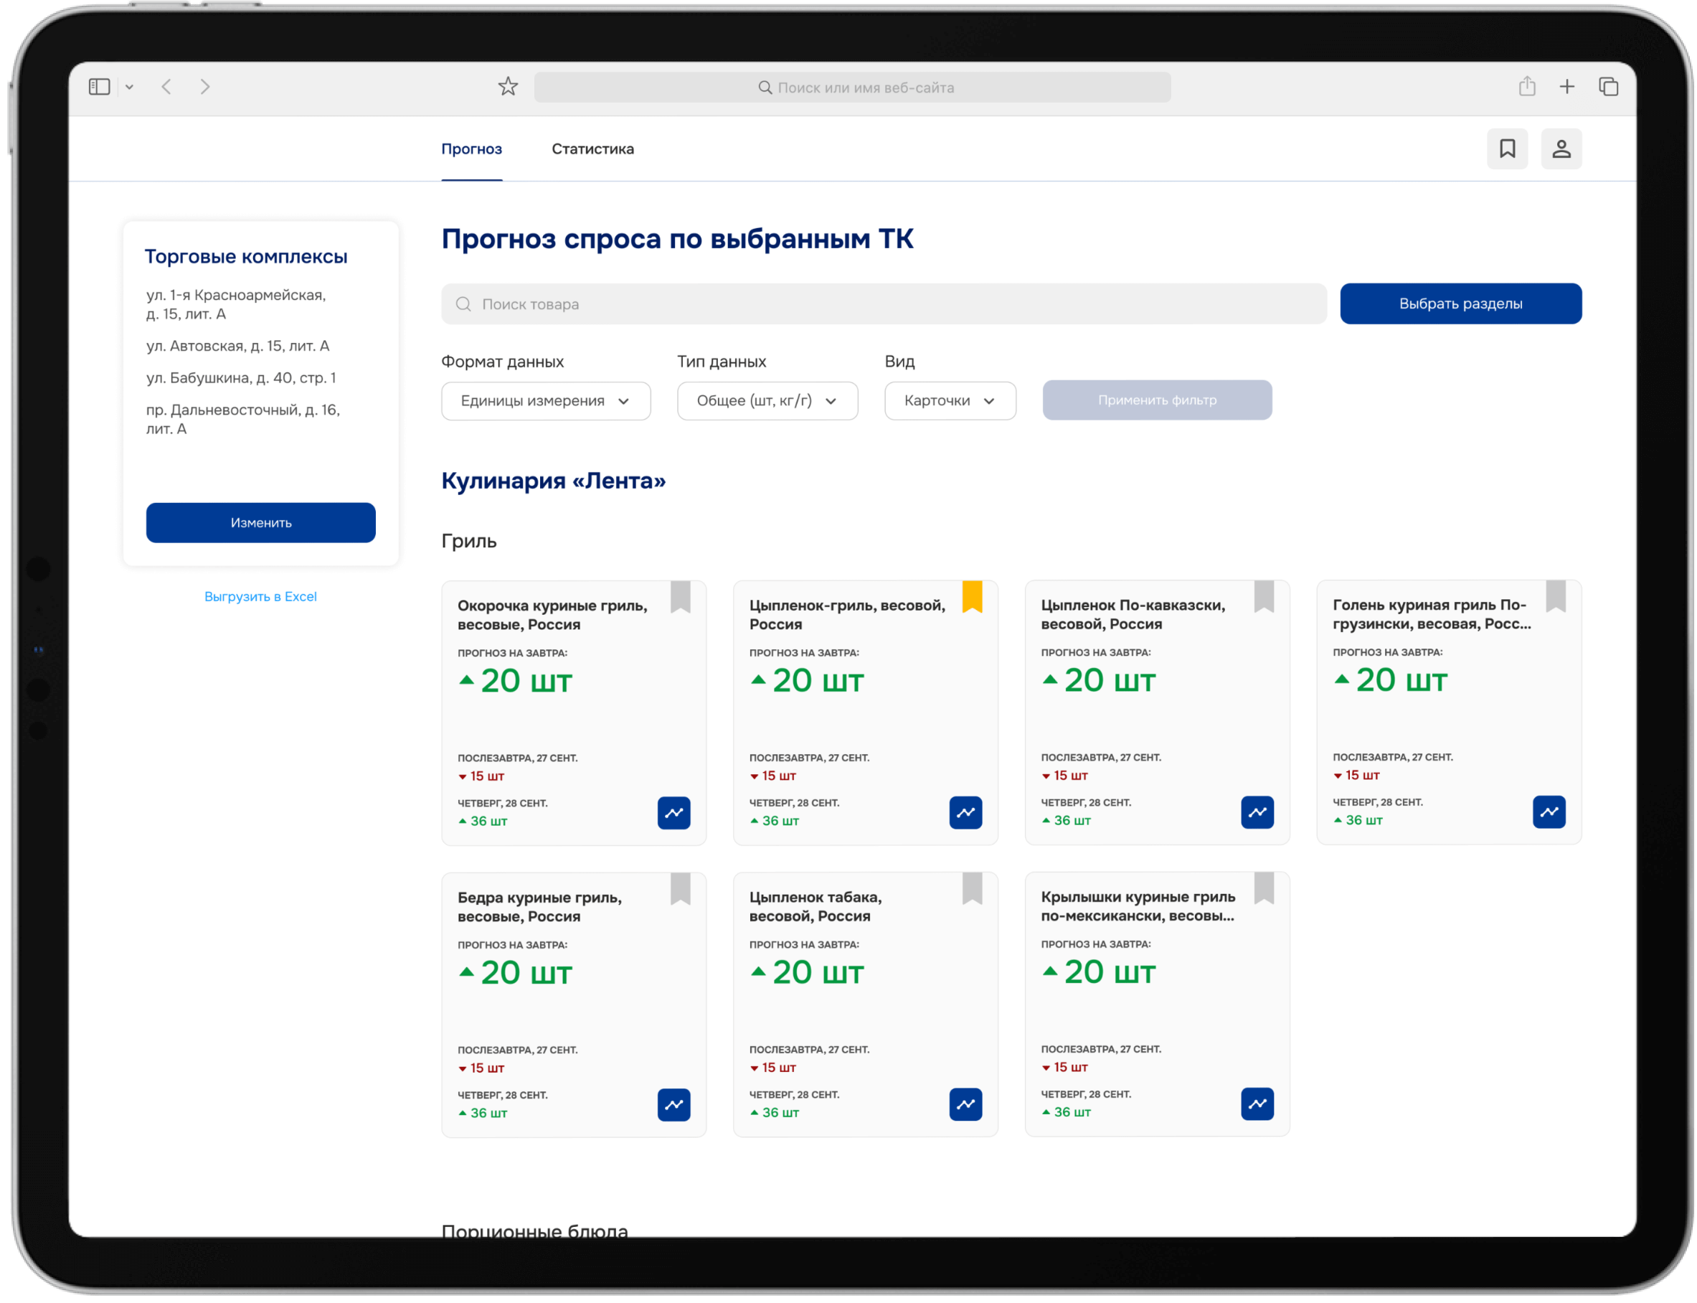Image resolution: width=1697 pixels, height=1303 pixels.
Task: Open the Общее (шт, кг/г) dropdown
Action: [x=768, y=401]
